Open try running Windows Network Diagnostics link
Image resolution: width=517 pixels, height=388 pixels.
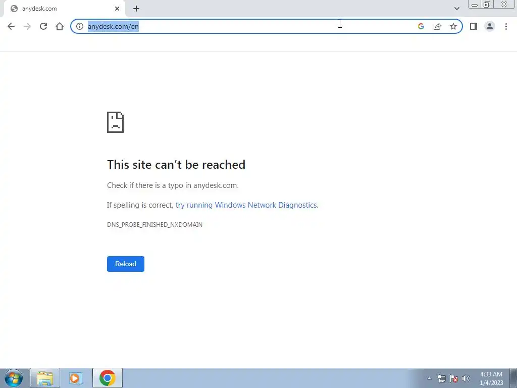pyautogui.click(x=247, y=205)
